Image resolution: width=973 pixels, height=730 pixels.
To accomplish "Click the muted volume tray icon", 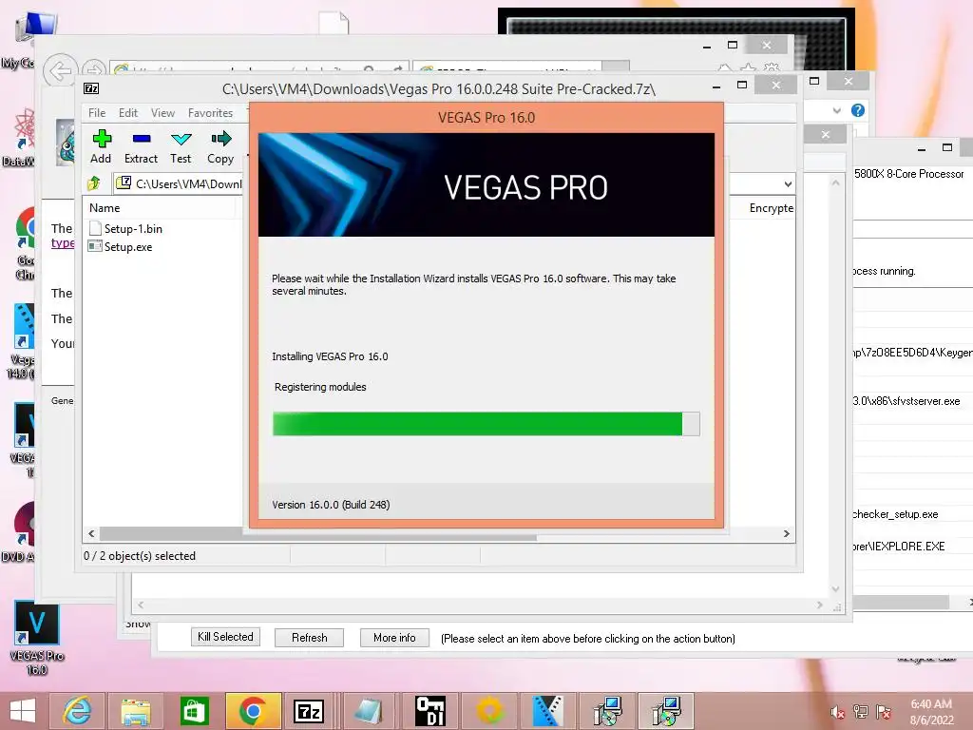I will [837, 712].
